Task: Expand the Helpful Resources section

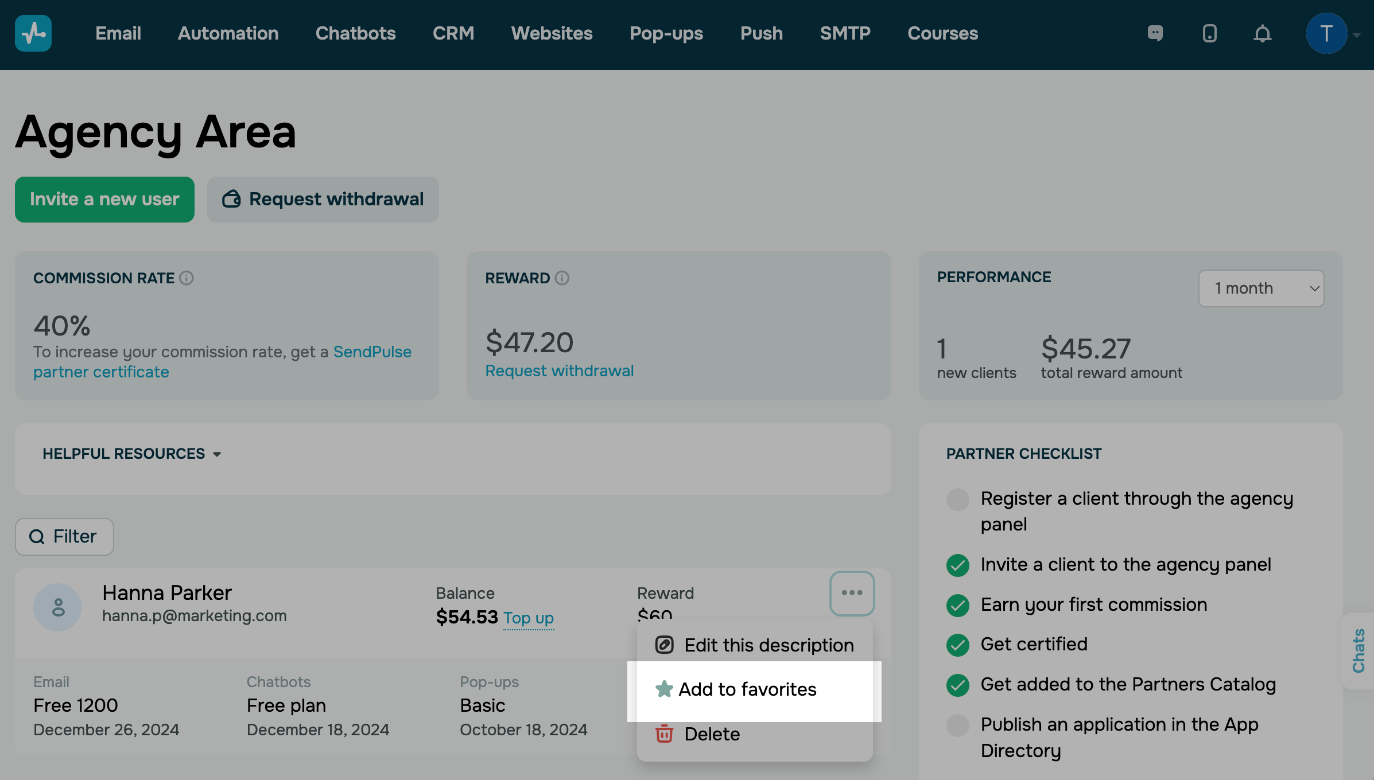Action: pos(132,454)
